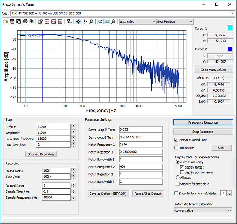The height and width of the screenshot is (224, 237).
Task: Activate the four-arrow pan tool
Action: coord(85,21)
